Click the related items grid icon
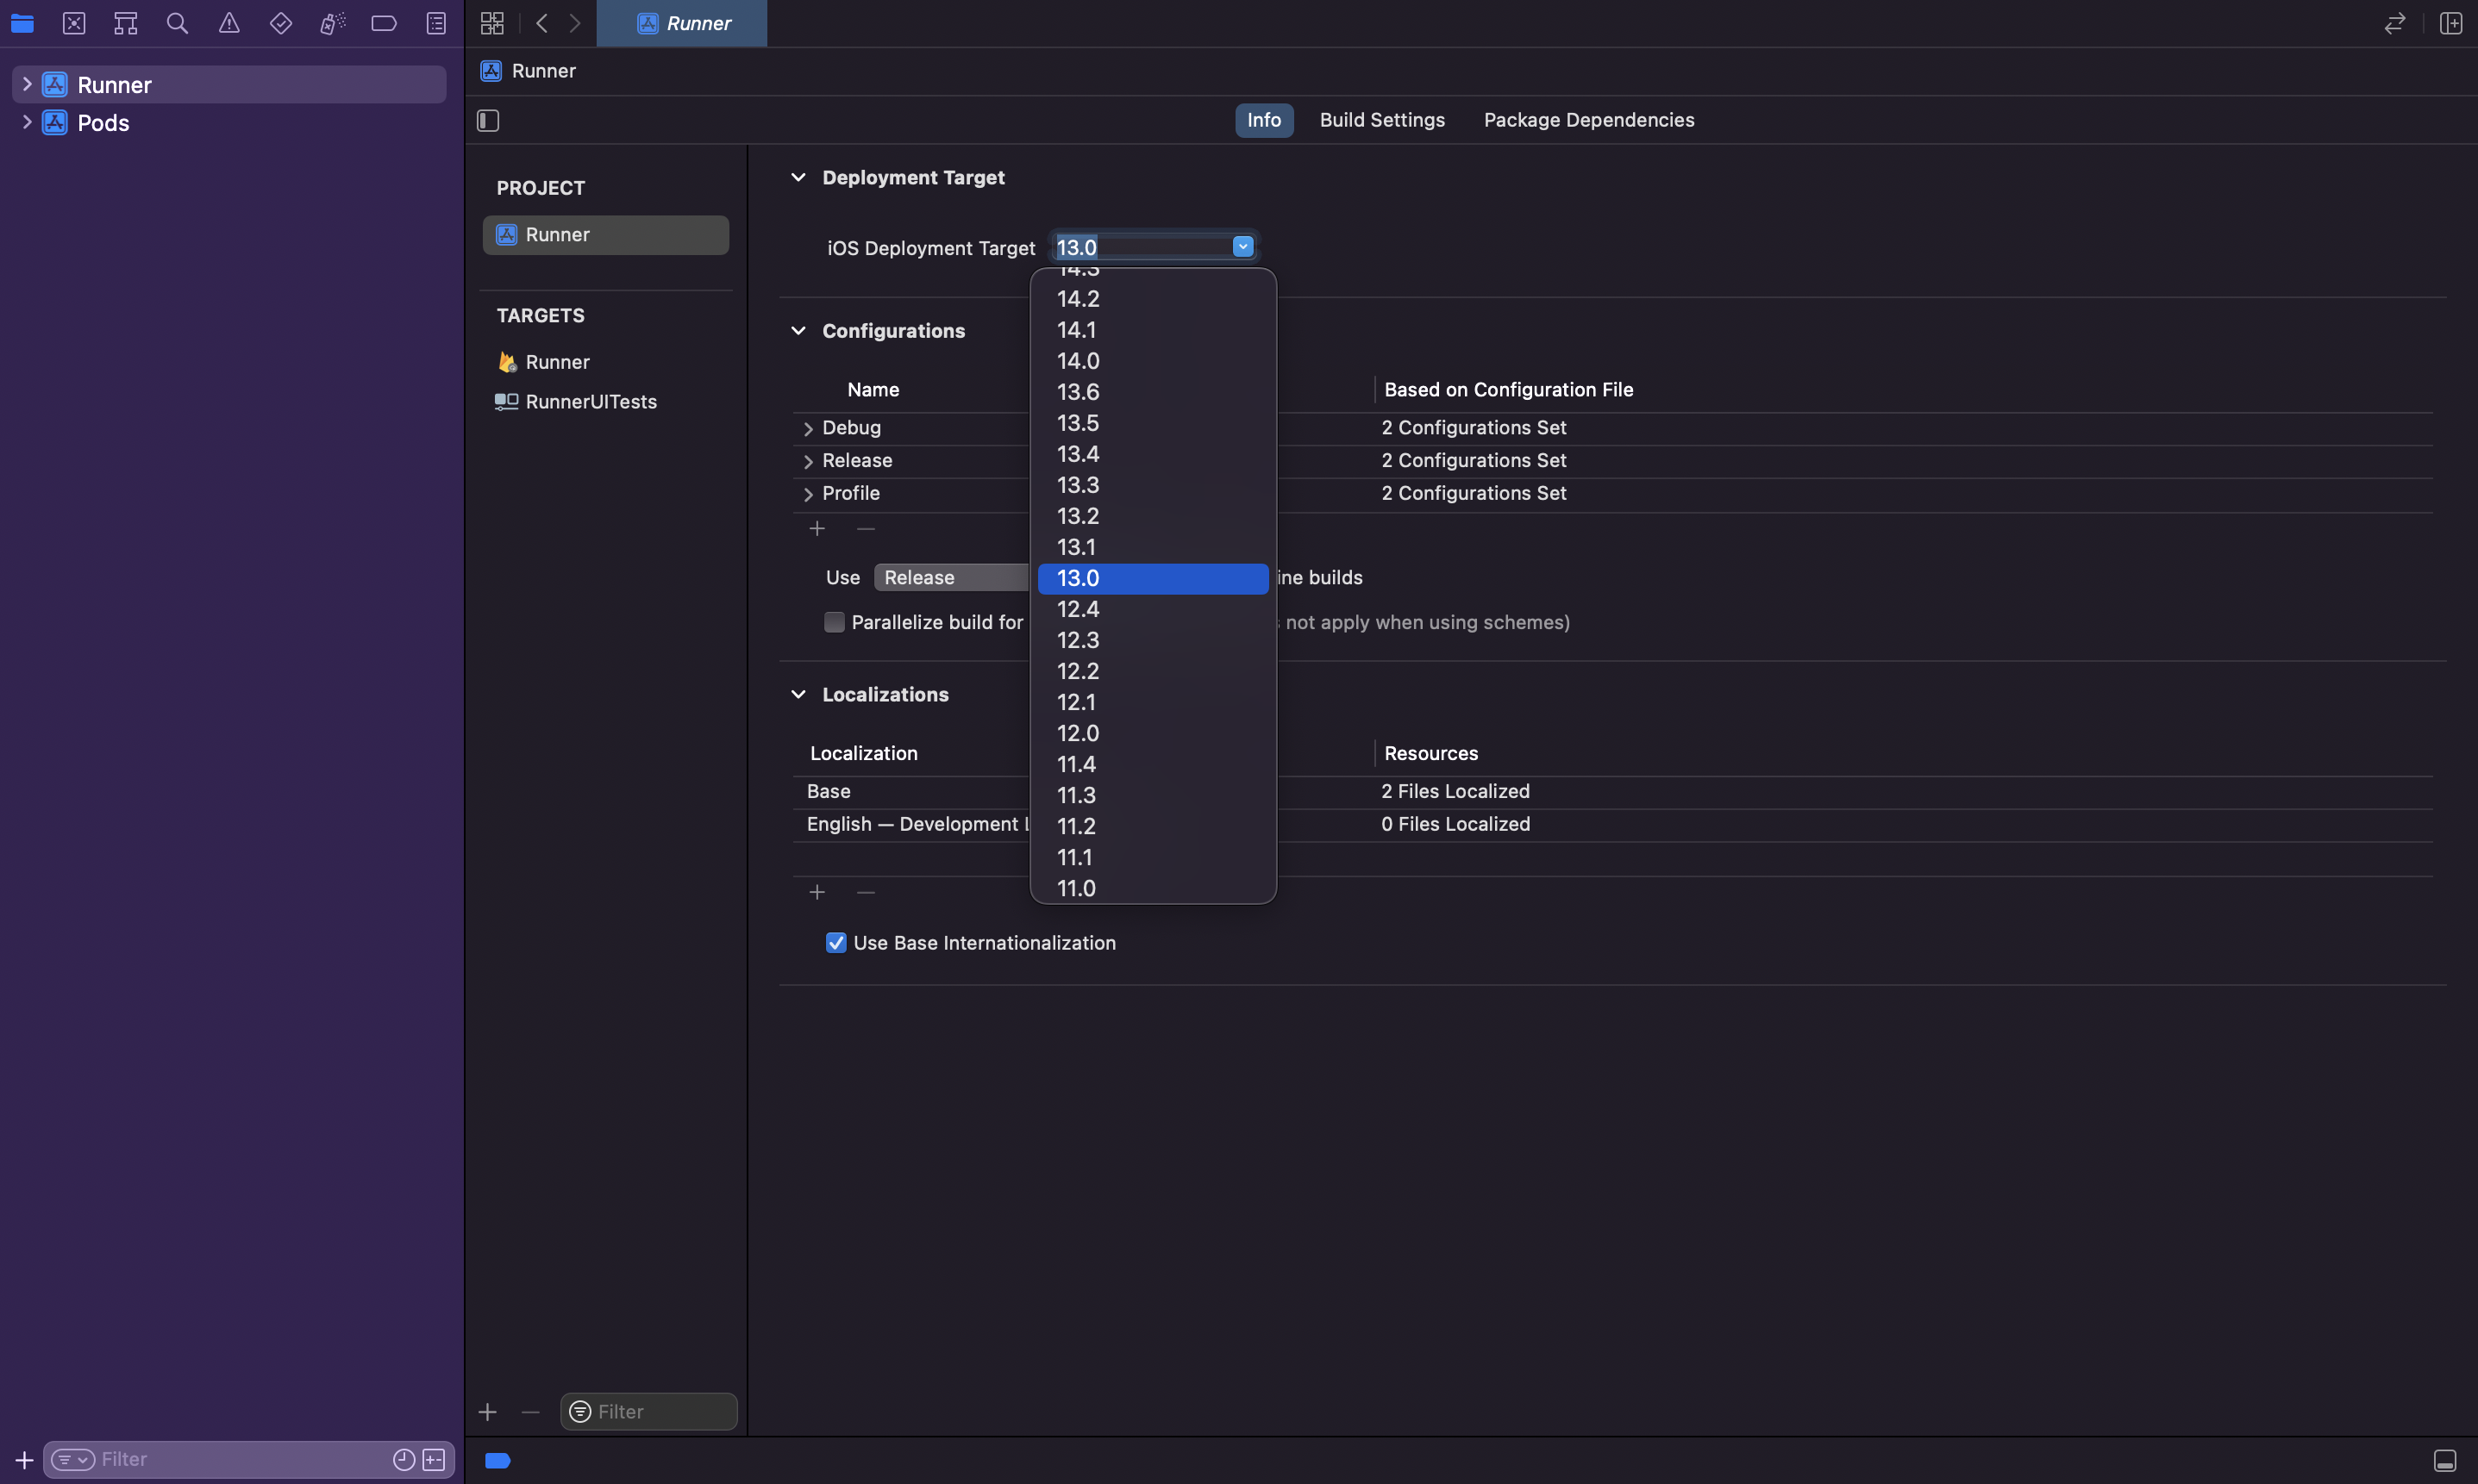 click(x=492, y=23)
